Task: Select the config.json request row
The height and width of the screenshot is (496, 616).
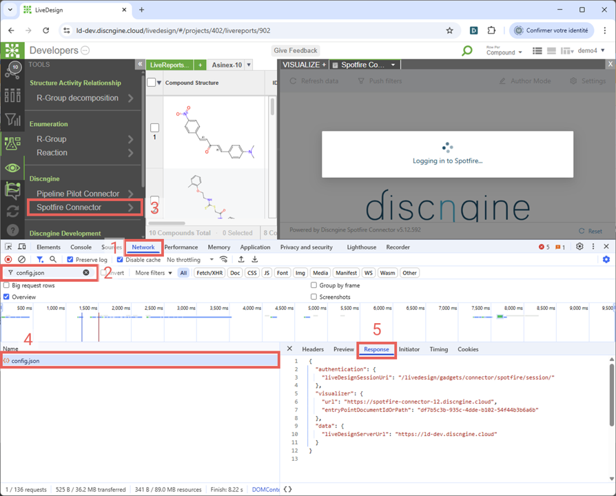Action: [x=140, y=360]
